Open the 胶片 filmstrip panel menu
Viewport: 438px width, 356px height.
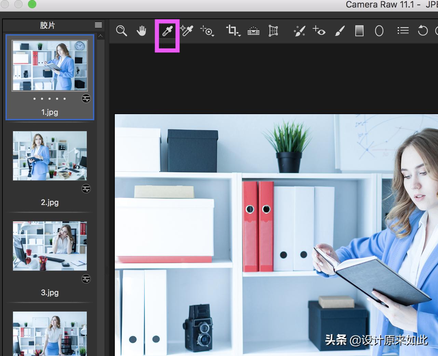coord(98,25)
